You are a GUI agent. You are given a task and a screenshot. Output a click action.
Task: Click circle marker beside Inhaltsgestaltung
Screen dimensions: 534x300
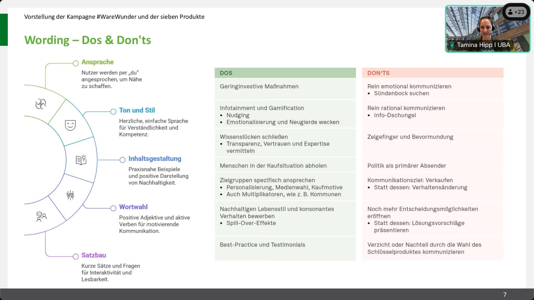(122, 160)
